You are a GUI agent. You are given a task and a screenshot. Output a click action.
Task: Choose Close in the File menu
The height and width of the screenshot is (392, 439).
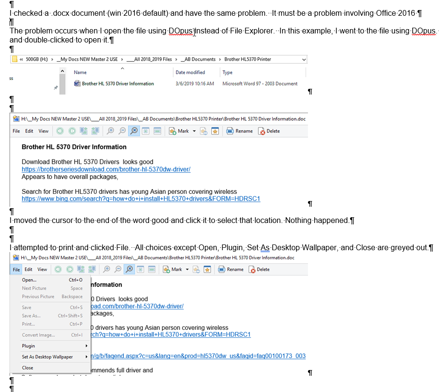tap(50, 368)
